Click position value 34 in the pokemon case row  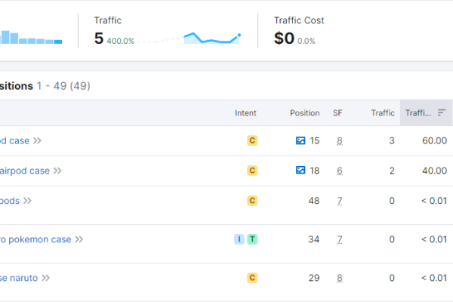(x=314, y=239)
